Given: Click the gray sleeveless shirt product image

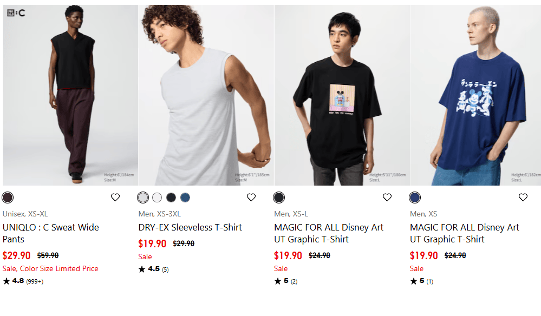Looking at the screenshot, I should coord(206,95).
